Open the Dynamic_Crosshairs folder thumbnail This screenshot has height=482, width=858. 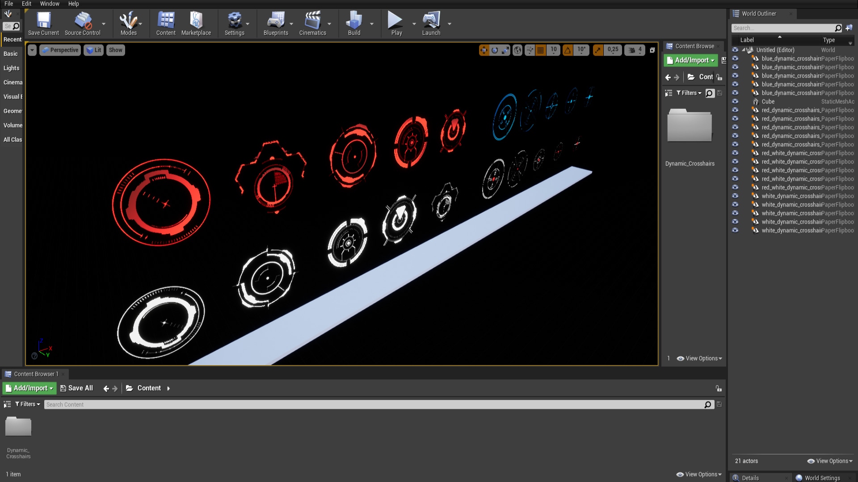coord(18,426)
